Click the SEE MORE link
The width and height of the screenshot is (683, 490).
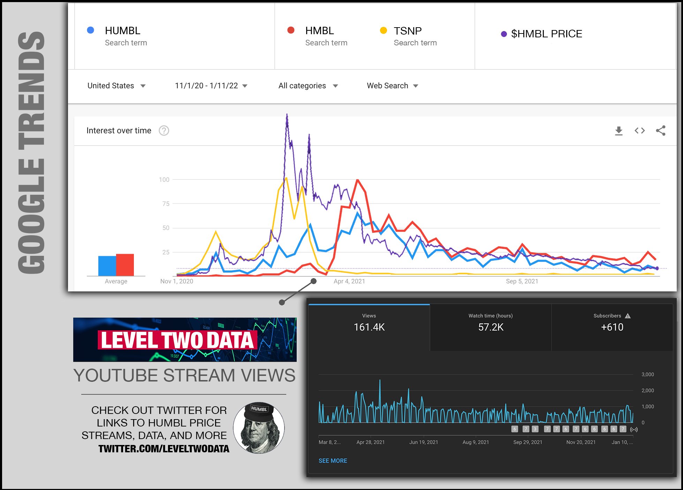click(333, 461)
